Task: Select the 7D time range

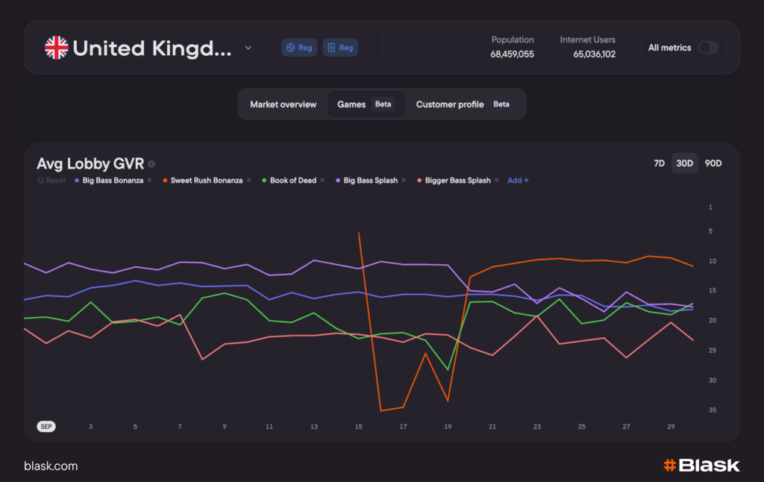Action: point(659,163)
